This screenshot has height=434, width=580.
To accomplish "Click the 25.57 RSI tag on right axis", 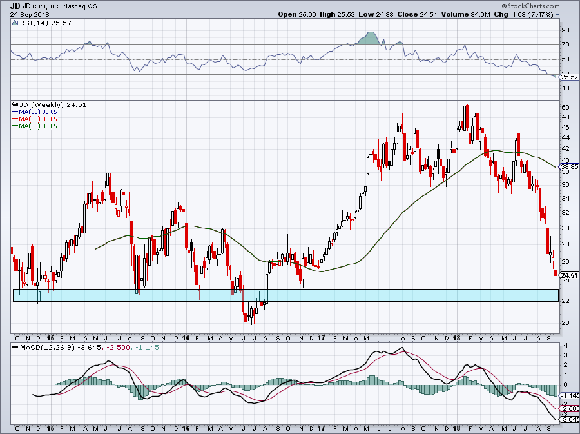I will [569, 77].
